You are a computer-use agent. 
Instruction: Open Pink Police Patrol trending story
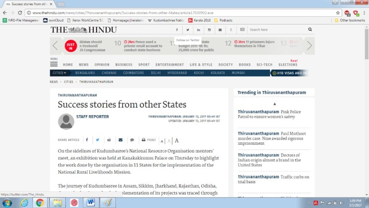269,114
